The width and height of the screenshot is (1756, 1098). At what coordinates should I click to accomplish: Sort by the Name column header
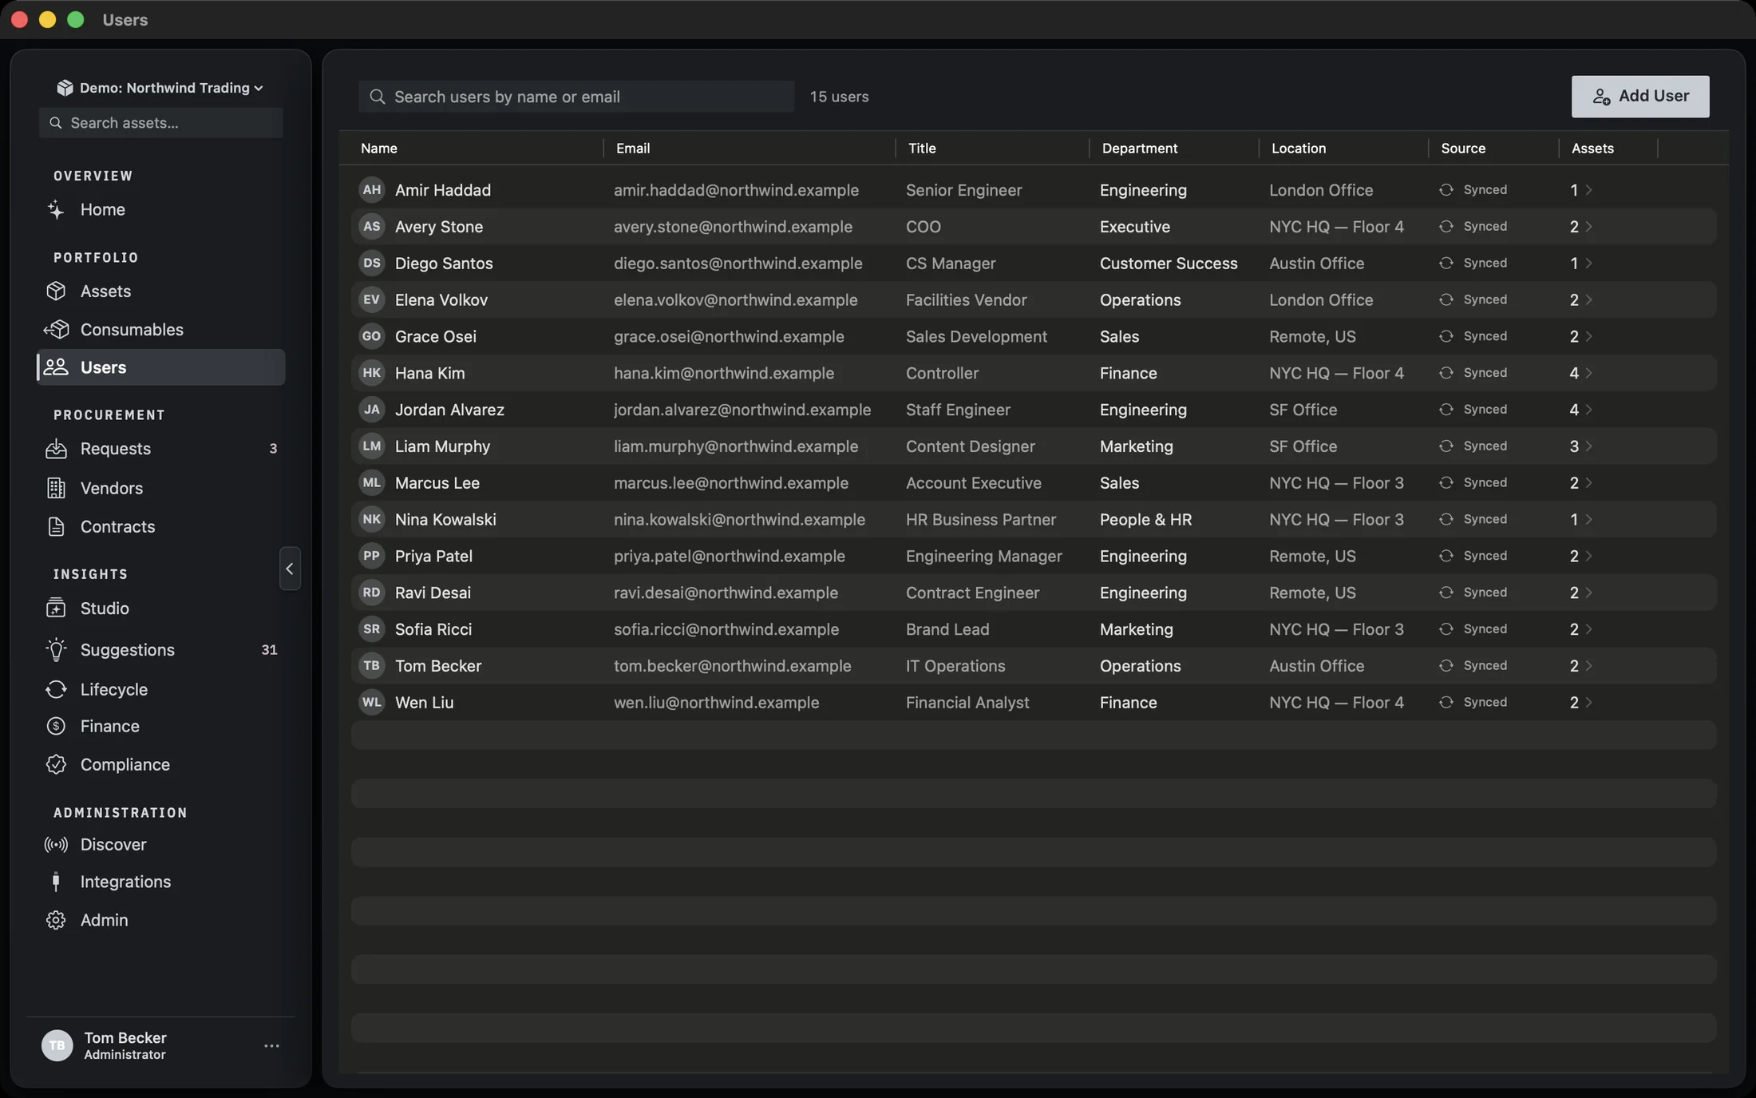379,149
